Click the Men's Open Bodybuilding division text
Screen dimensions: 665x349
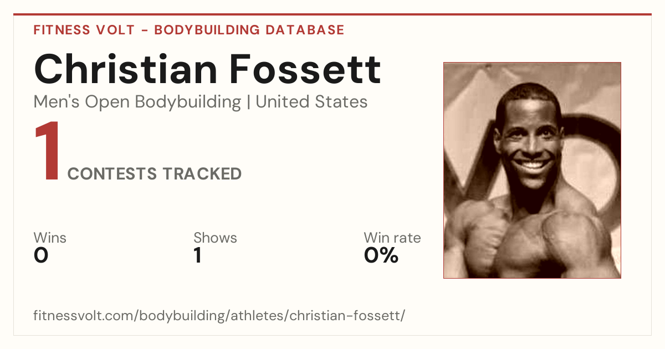tap(137, 102)
